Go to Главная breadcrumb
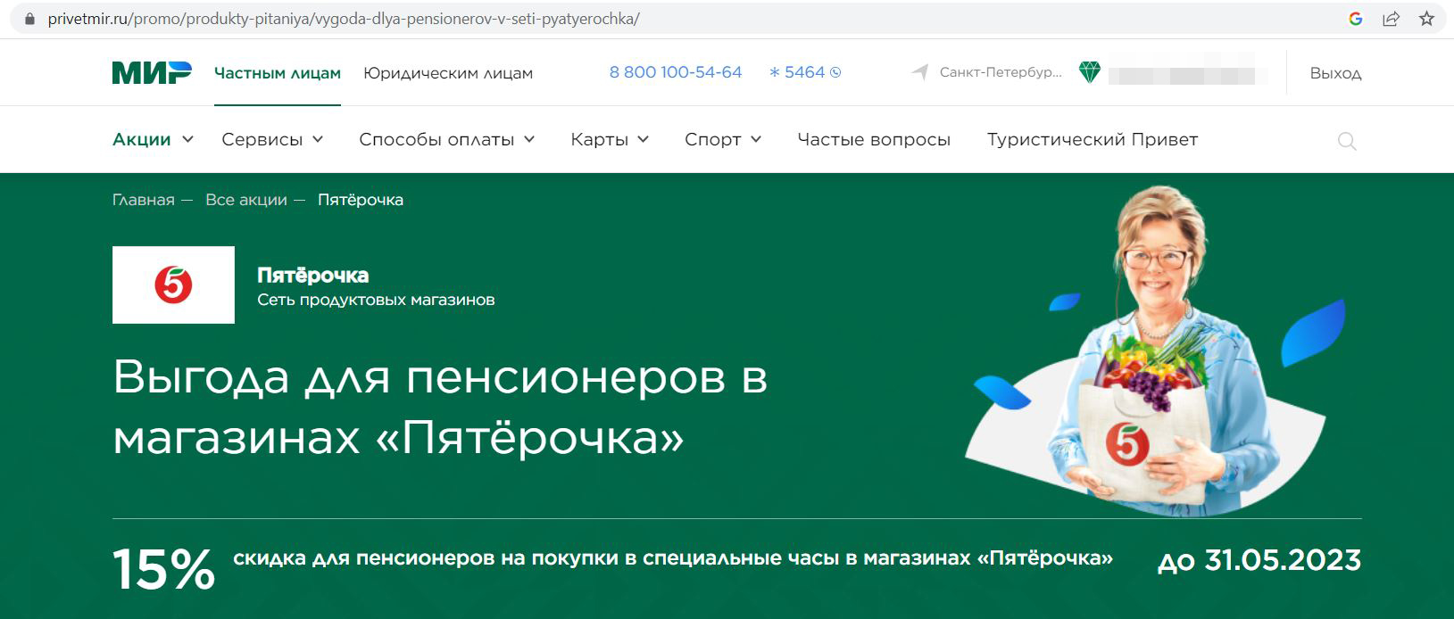The width and height of the screenshot is (1454, 619). [144, 200]
